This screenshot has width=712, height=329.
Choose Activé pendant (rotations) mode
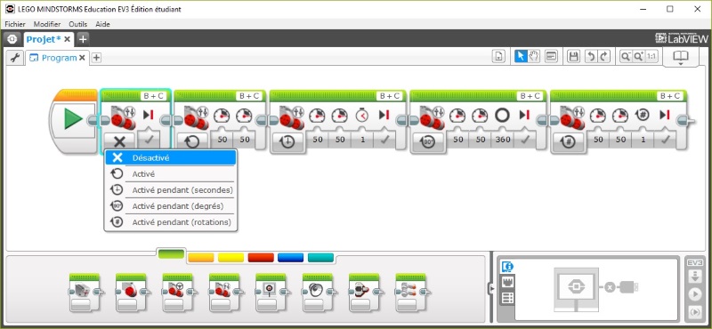pos(171,223)
